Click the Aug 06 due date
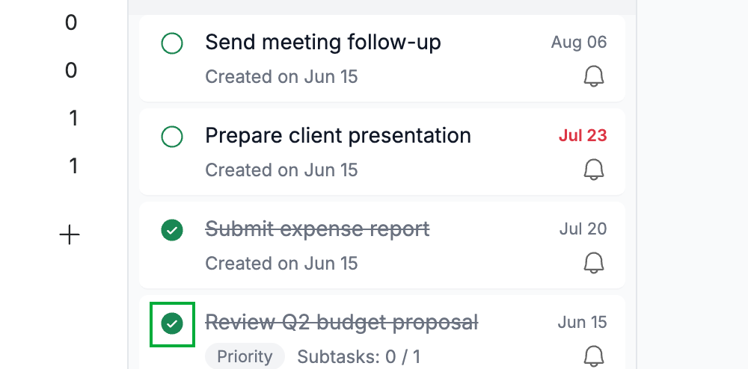This screenshot has height=369, width=748. pyautogui.click(x=579, y=43)
